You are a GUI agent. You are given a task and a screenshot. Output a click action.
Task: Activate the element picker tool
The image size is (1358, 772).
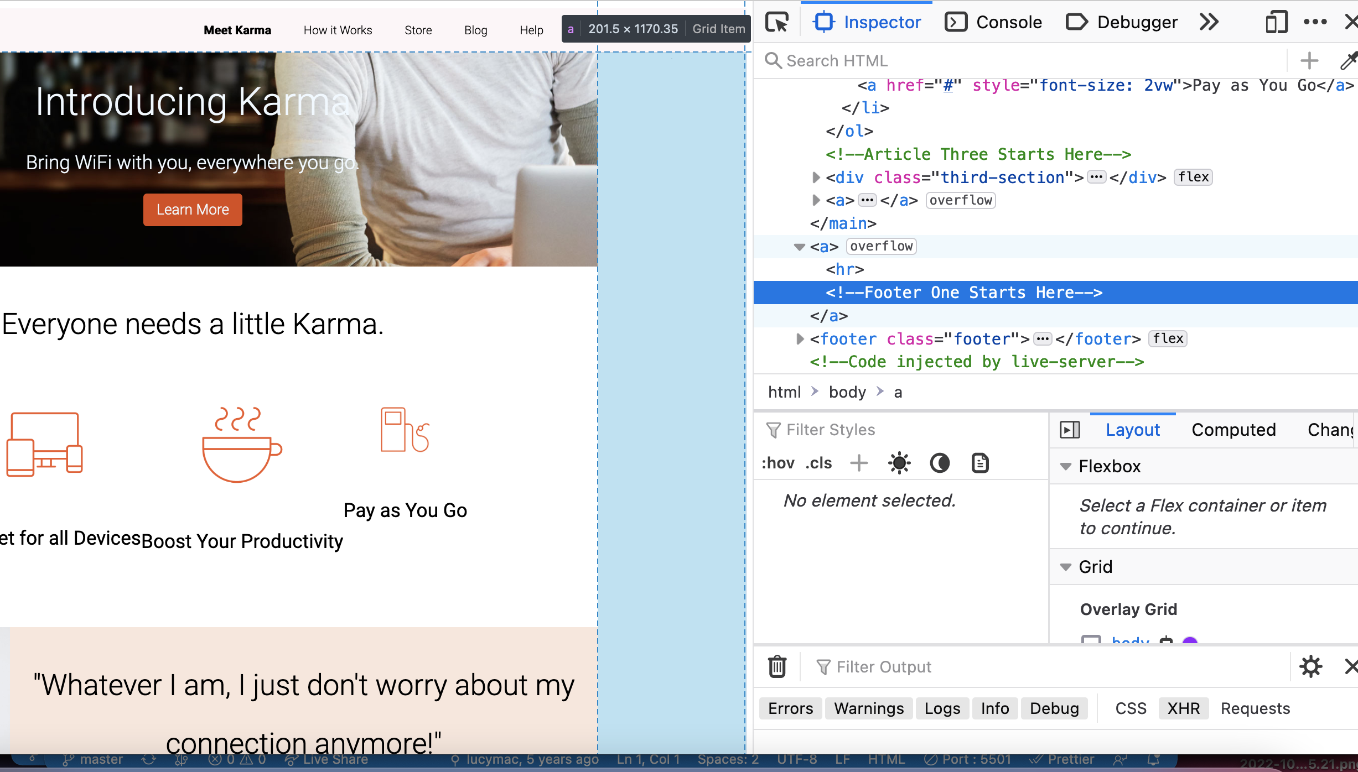(x=777, y=22)
